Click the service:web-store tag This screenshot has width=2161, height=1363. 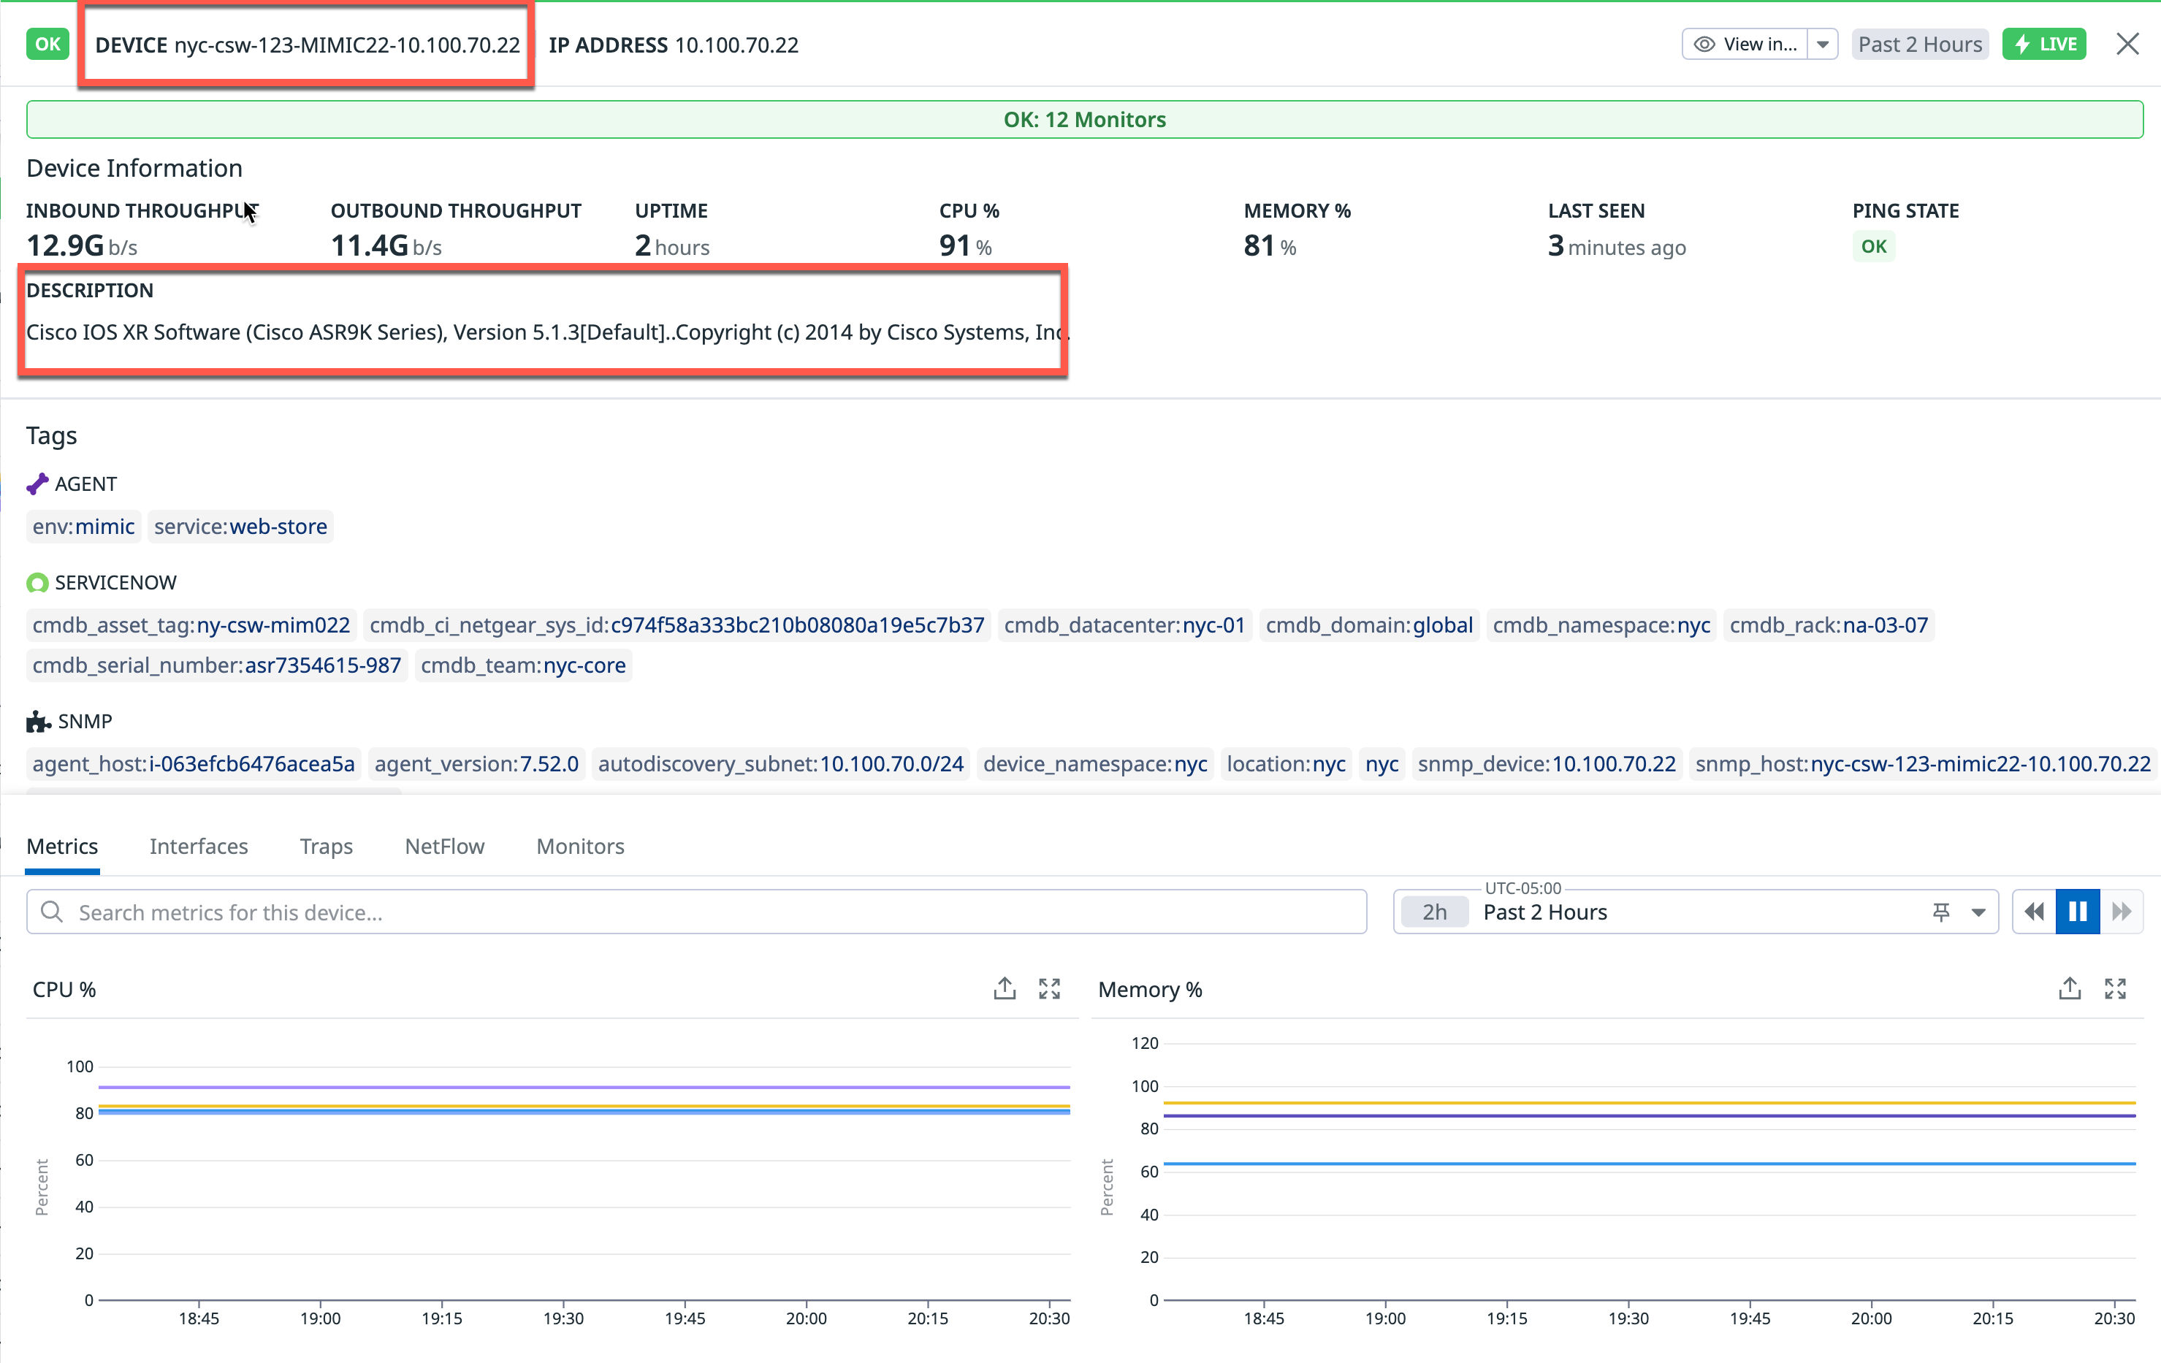click(x=240, y=527)
